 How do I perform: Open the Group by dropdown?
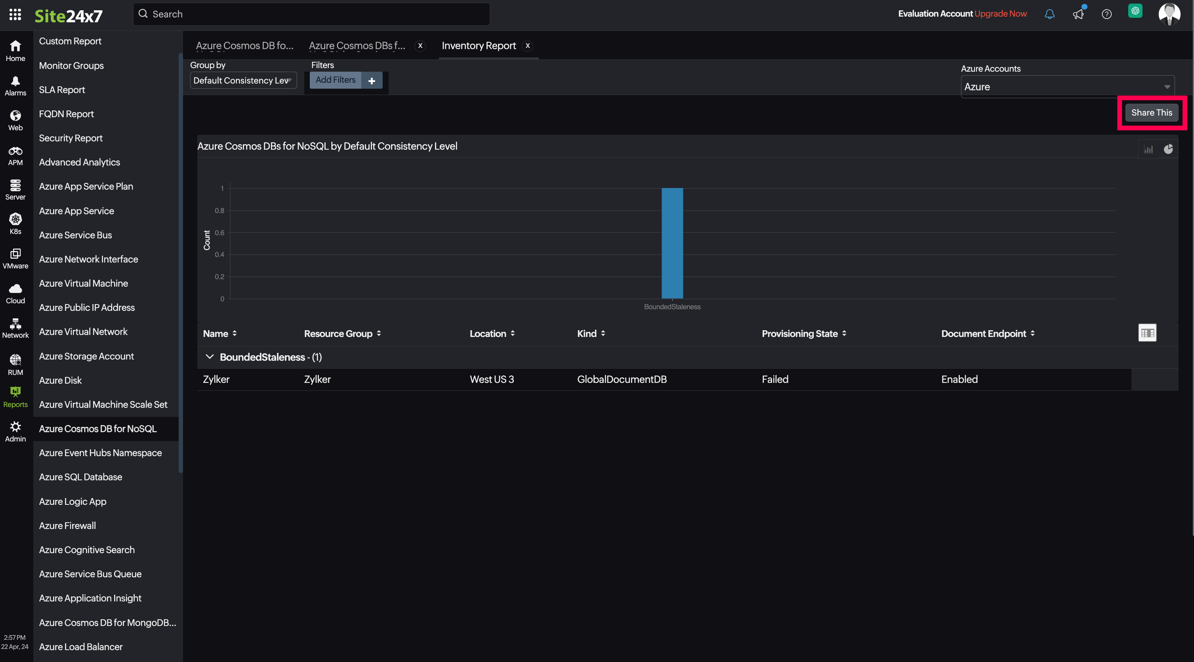click(x=243, y=80)
